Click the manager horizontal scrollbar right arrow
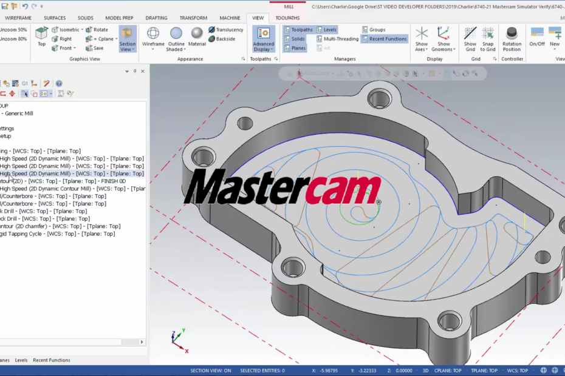The height and width of the screenshot is (376, 565). pos(142,342)
